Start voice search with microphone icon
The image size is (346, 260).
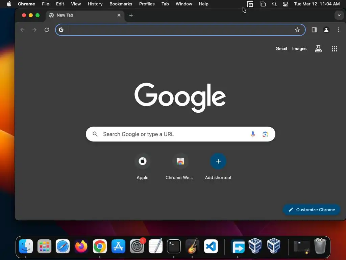[253, 134]
